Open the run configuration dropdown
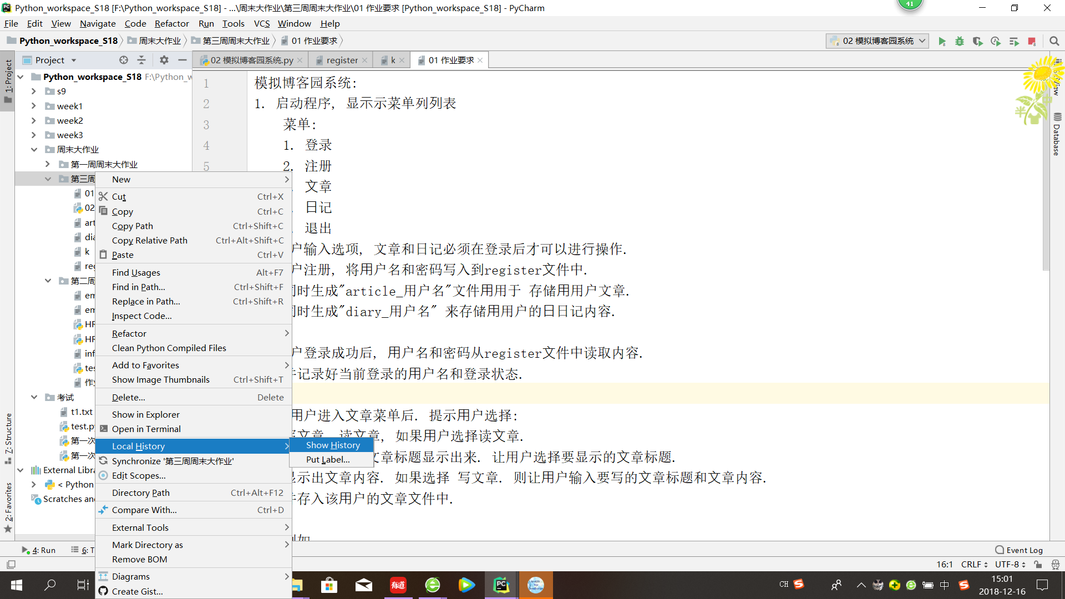1065x599 pixels. (878, 41)
